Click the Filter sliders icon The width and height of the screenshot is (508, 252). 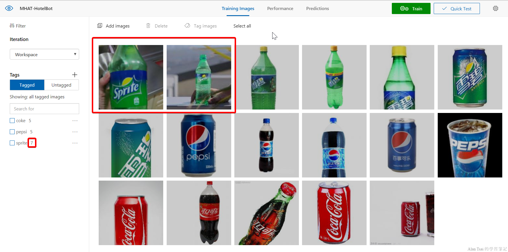tap(12, 26)
